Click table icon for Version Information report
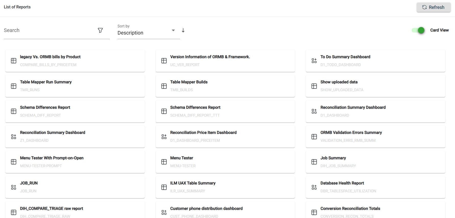The width and height of the screenshot is (455, 218). tap(164, 61)
